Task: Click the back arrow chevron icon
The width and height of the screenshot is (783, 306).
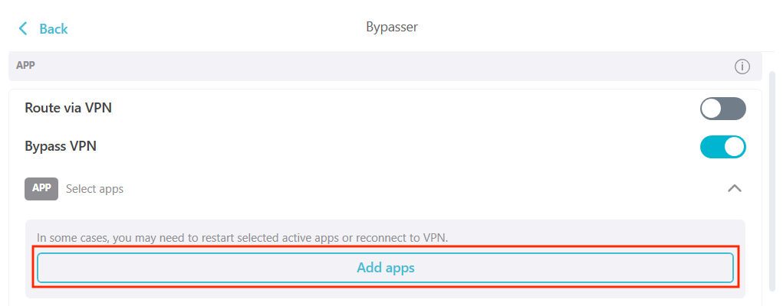Action: [23, 28]
